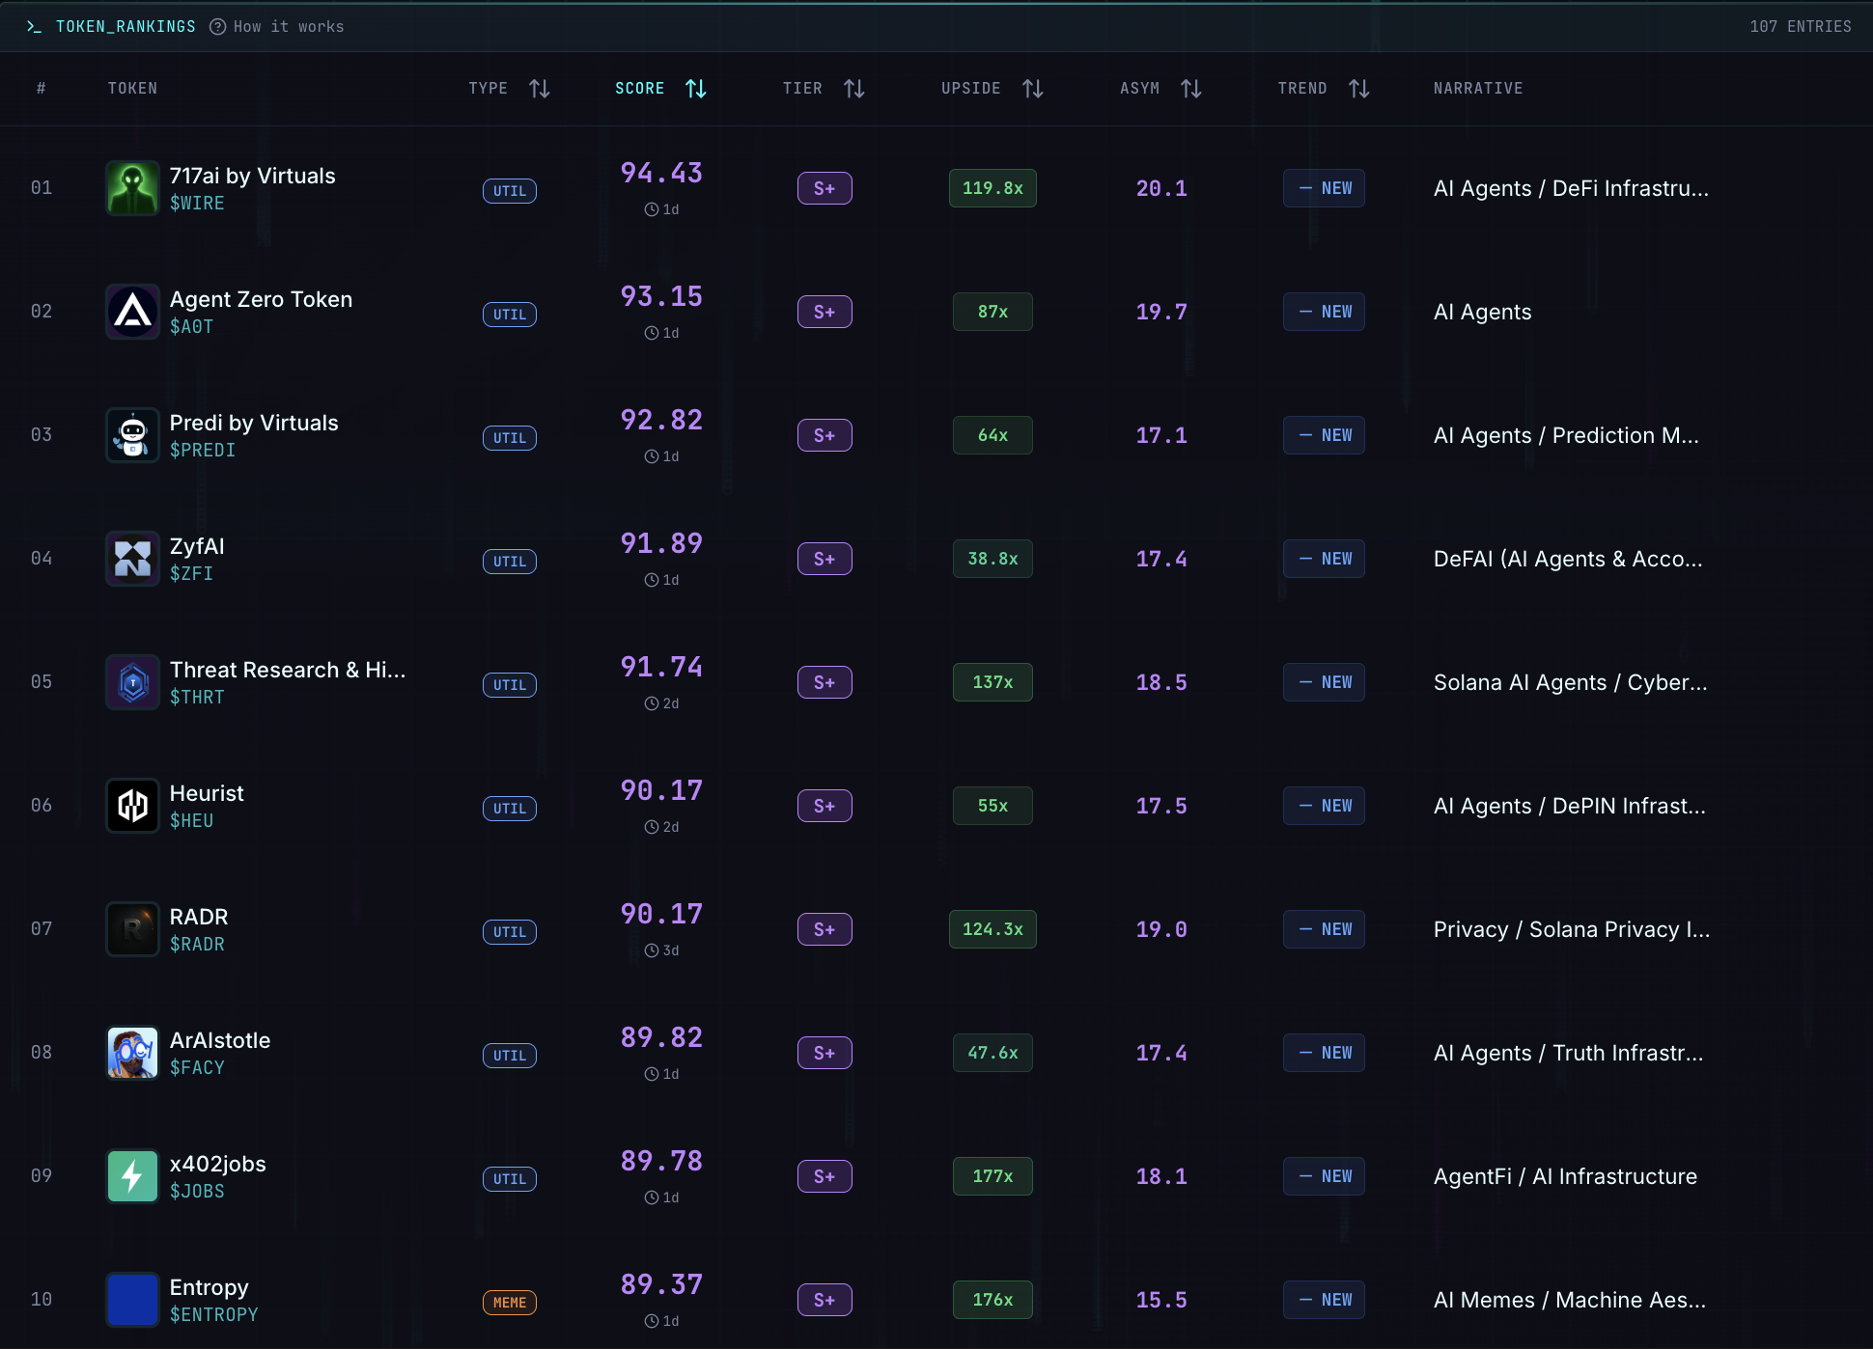Click the RADR token logo
The width and height of the screenshot is (1873, 1349).
[132, 929]
